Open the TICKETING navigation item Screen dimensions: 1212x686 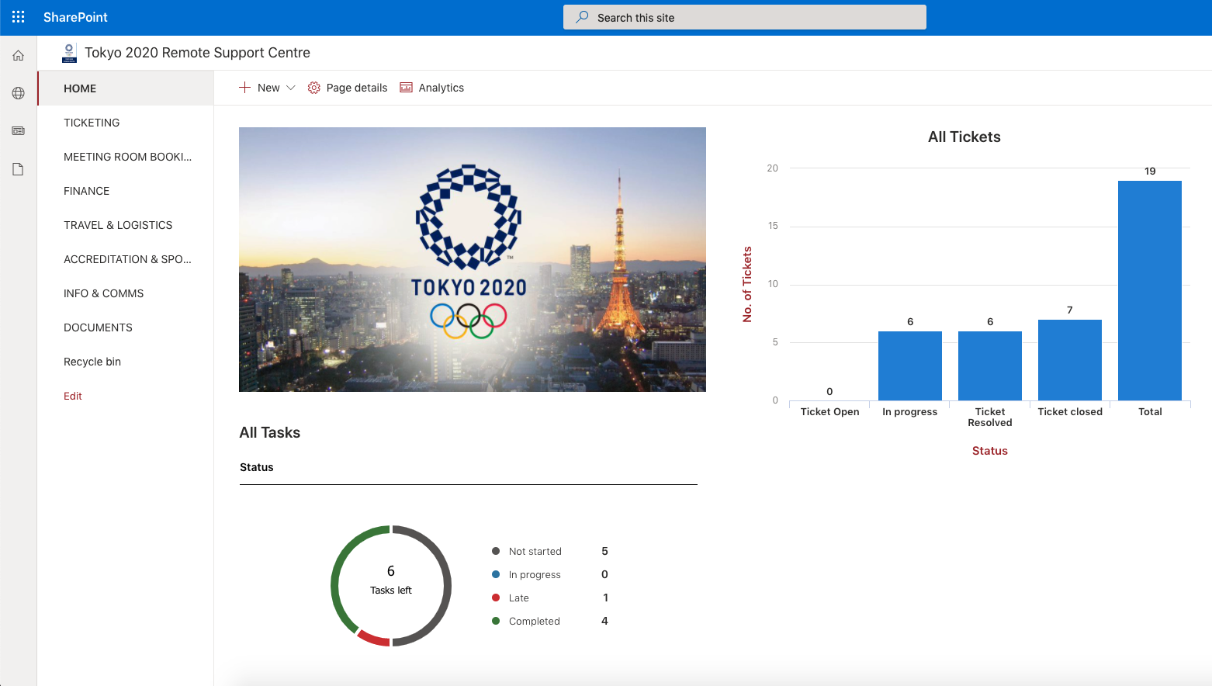92,123
